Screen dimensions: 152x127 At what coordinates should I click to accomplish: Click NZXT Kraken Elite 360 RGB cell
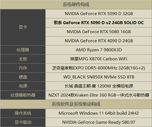click(99, 95)
